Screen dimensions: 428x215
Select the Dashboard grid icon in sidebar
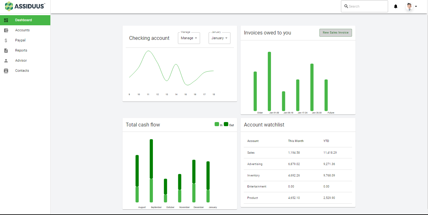pyautogui.click(x=6, y=20)
